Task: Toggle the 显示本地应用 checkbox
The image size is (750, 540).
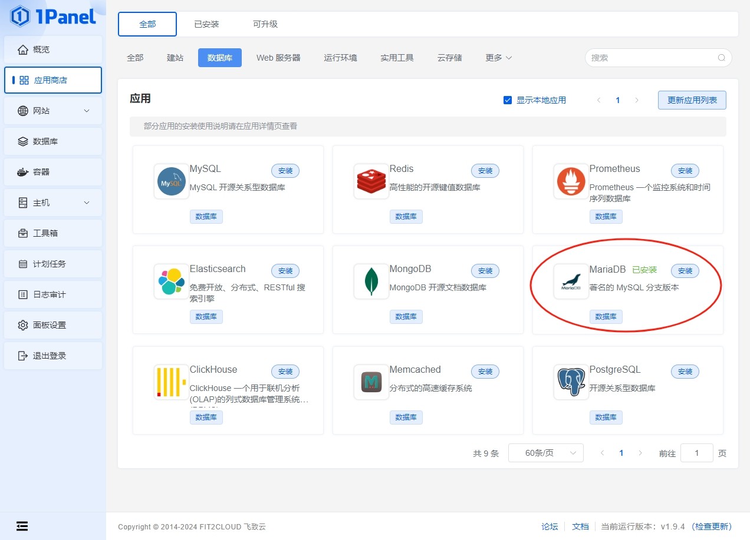Action: pos(508,100)
